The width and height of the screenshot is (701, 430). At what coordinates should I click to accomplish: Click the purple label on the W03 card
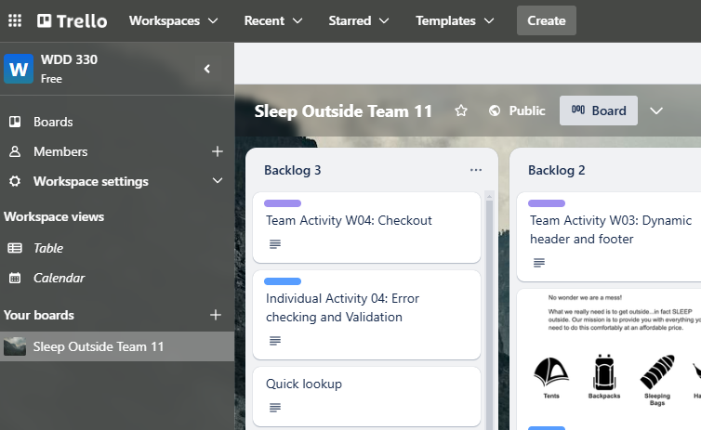tap(547, 203)
